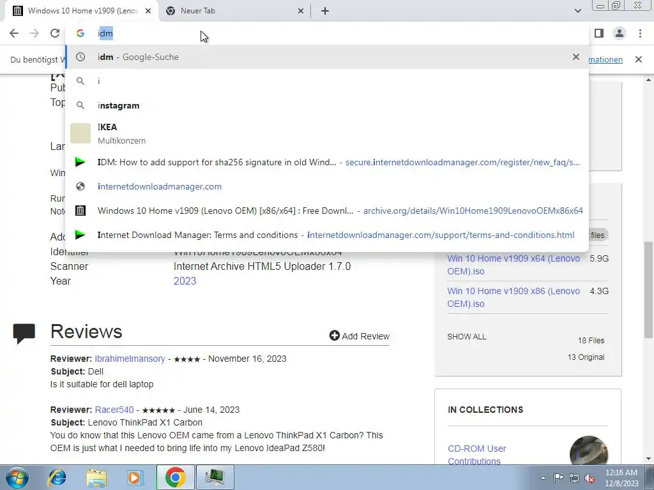
Task: Open IDM Terms and conditions suggestion
Action: click(327, 235)
